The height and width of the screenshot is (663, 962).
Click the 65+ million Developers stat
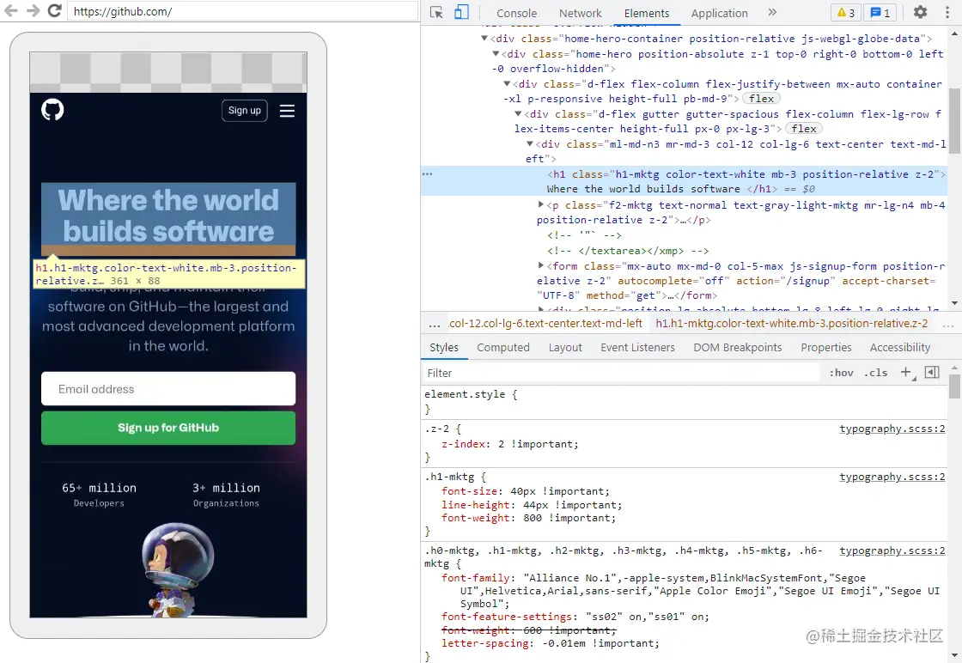tap(99, 495)
